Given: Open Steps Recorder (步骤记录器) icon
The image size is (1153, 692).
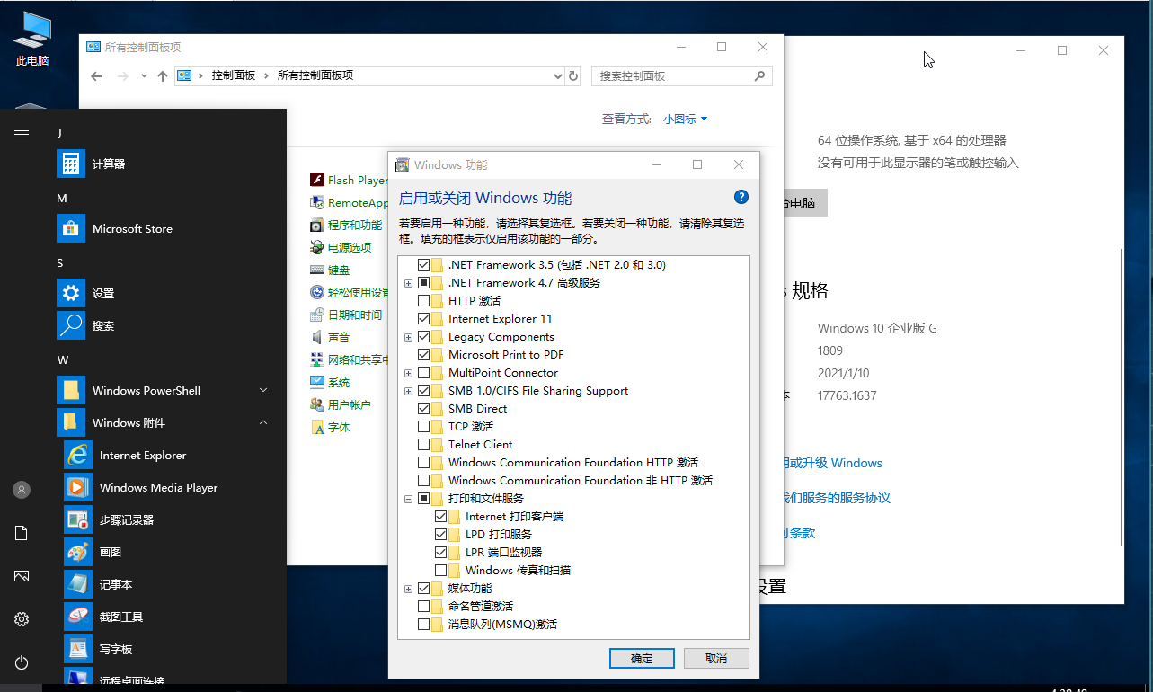Looking at the screenshot, I should [78, 519].
